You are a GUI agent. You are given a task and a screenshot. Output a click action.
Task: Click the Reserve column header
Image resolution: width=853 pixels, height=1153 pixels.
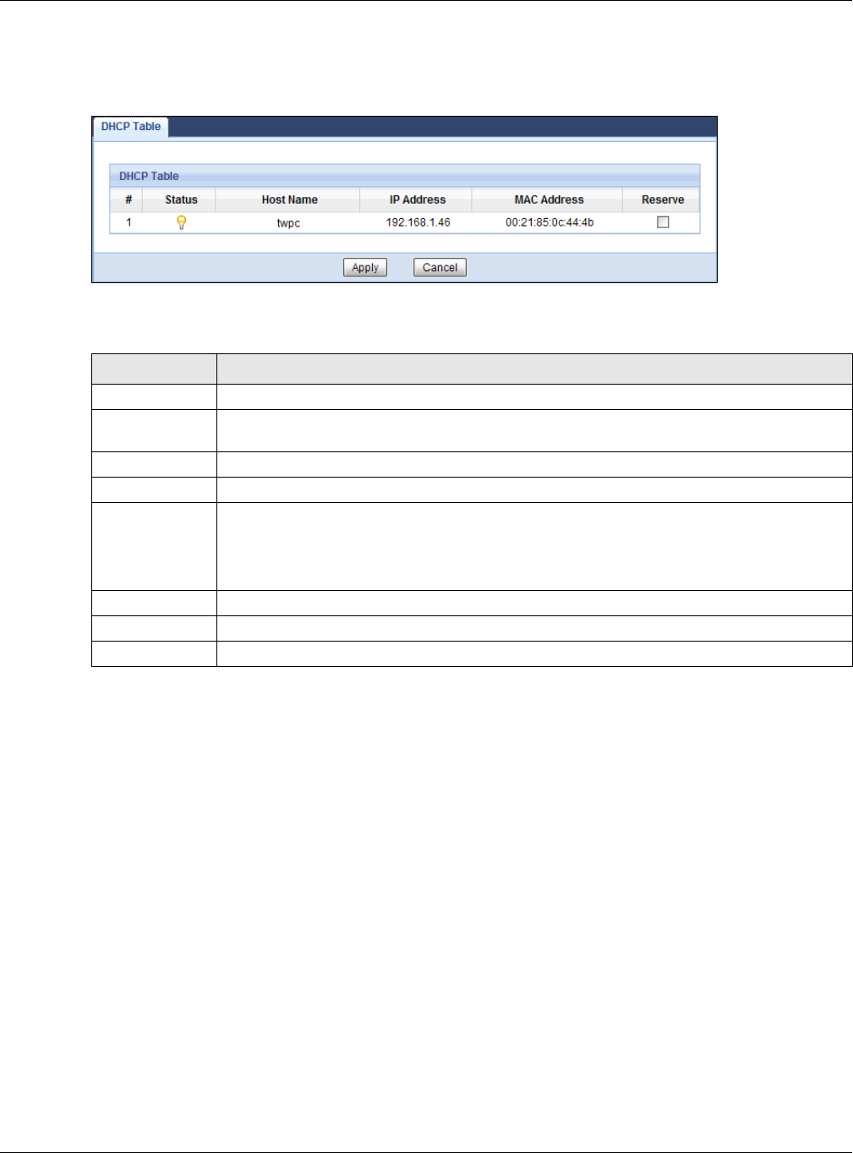(663, 200)
